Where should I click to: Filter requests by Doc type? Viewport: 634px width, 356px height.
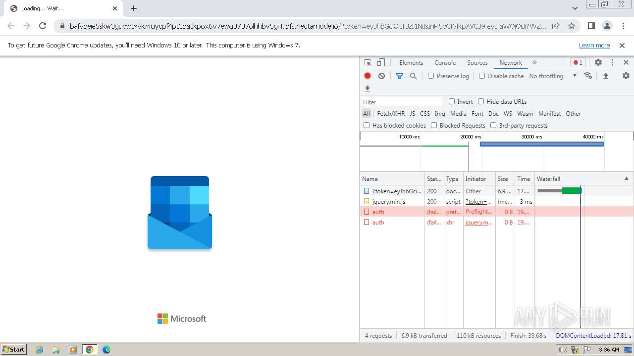(x=494, y=114)
